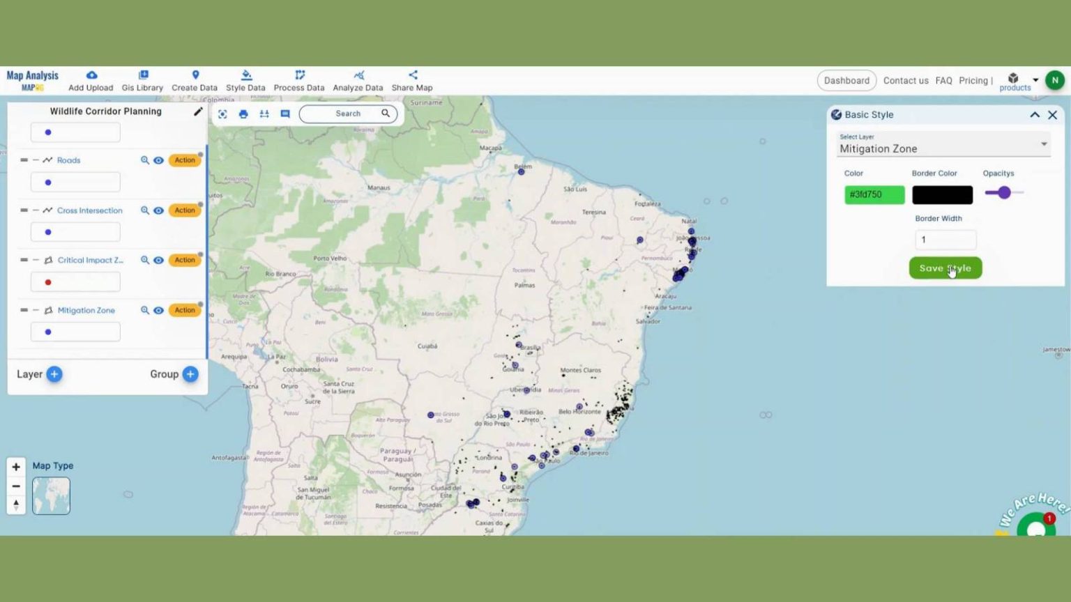
Task: Zoom map to full extent
Action: click(x=222, y=114)
